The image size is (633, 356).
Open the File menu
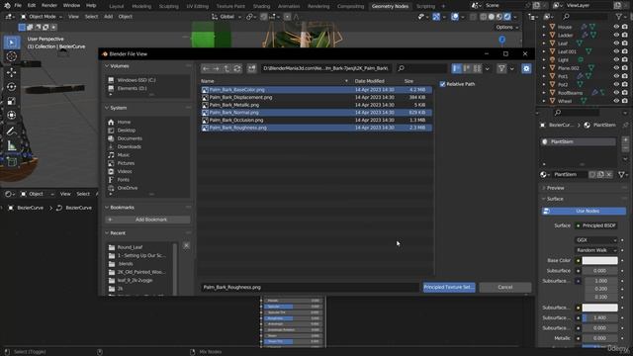pyautogui.click(x=18, y=6)
